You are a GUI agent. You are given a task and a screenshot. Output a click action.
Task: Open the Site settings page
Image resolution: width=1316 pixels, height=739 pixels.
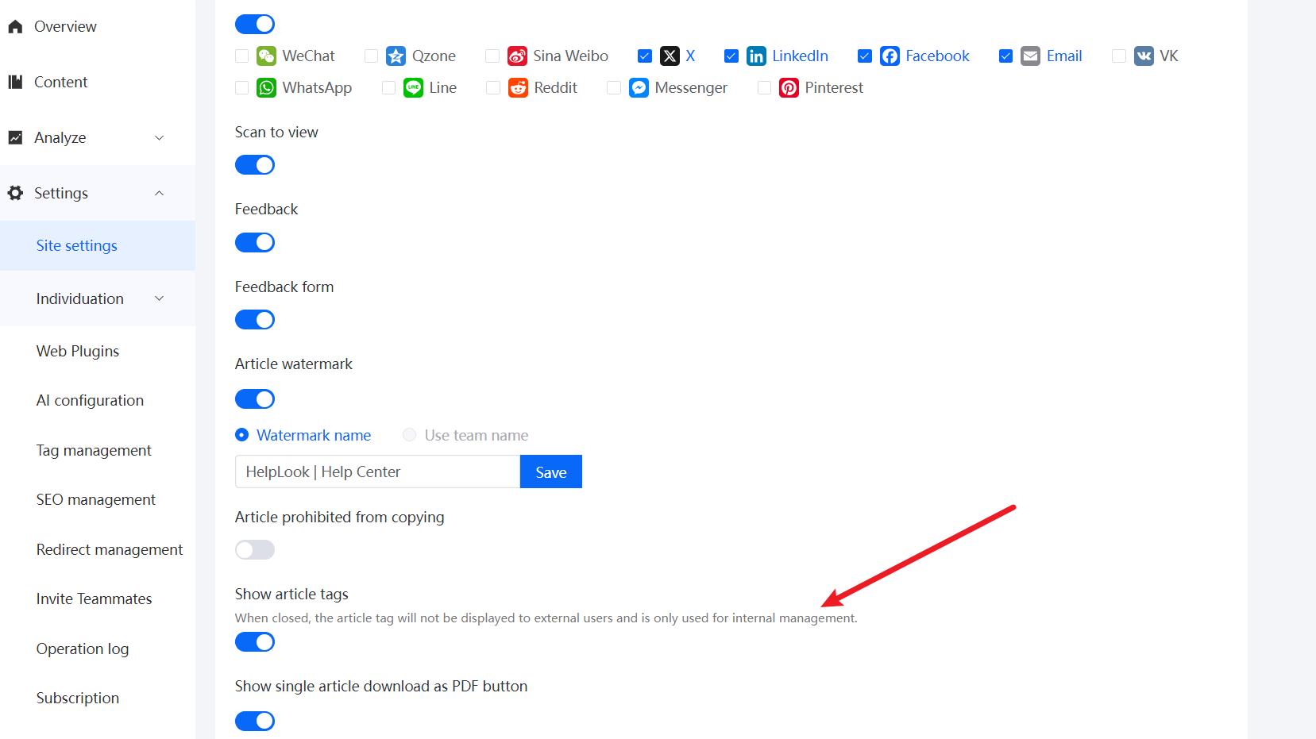(x=76, y=245)
